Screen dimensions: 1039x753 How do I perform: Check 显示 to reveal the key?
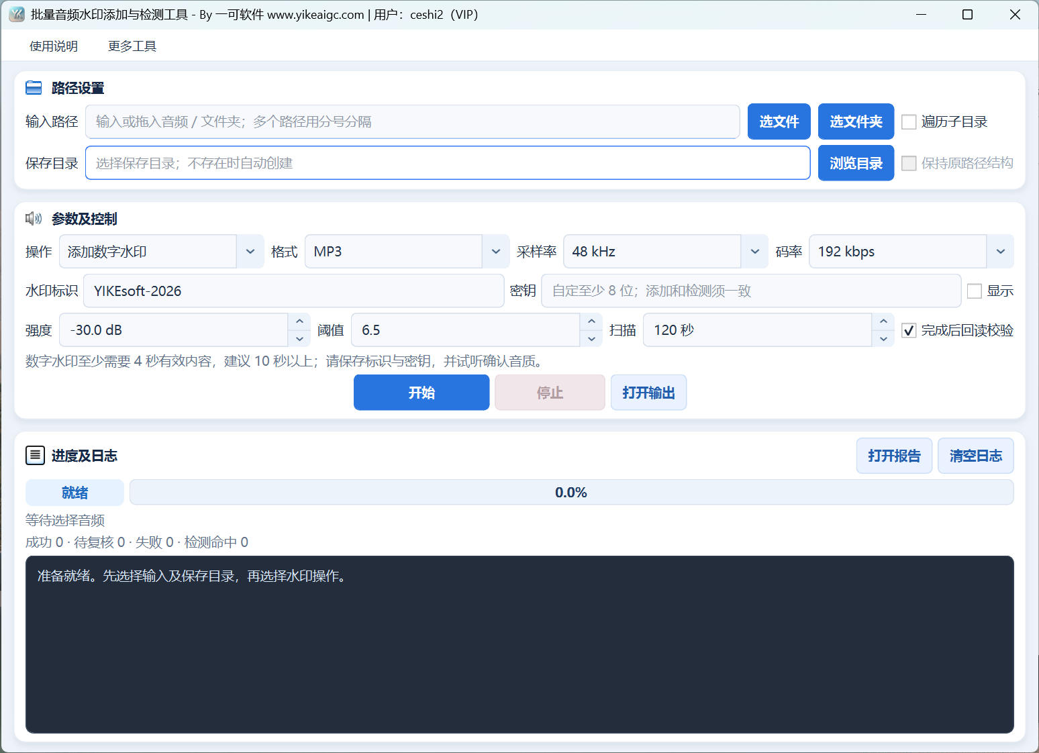point(975,291)
